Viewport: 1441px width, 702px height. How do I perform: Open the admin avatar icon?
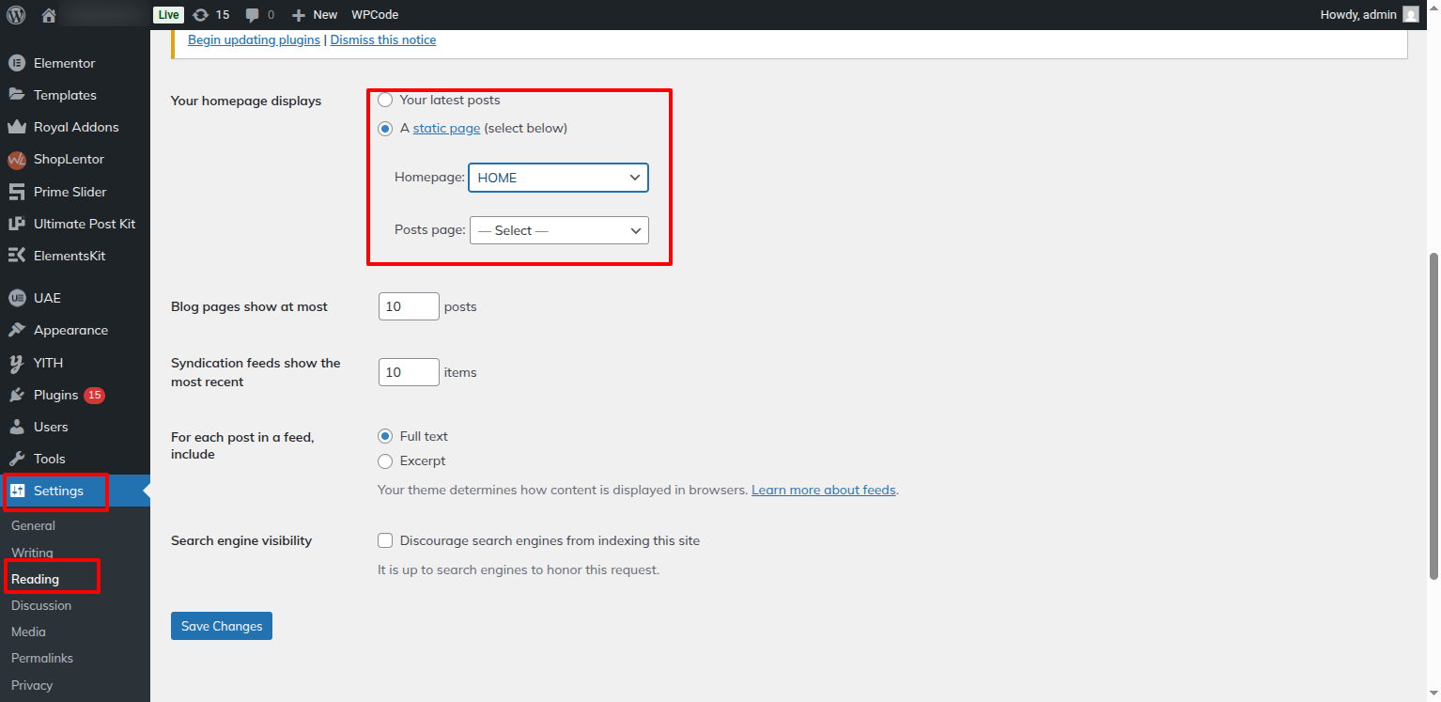pos(1410,15)
